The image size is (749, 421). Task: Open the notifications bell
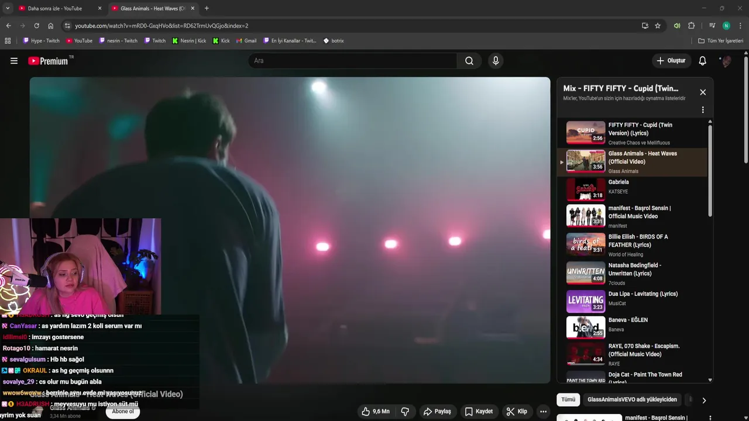[703, 61]
